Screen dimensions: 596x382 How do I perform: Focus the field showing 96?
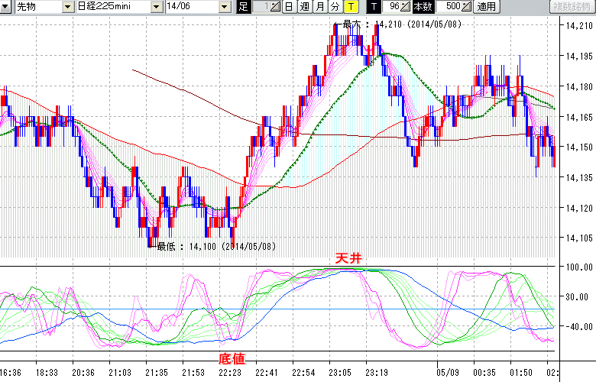[x=393, y=7]
